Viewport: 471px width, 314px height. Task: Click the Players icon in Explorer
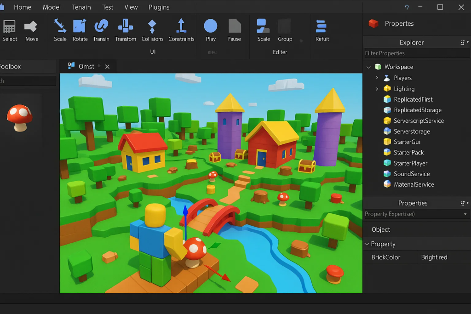(x=387, y=78)
